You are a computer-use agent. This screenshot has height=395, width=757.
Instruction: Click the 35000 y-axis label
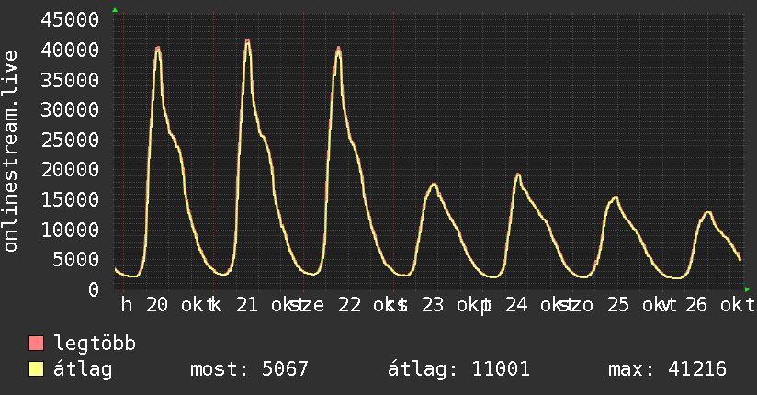[70, 80]
